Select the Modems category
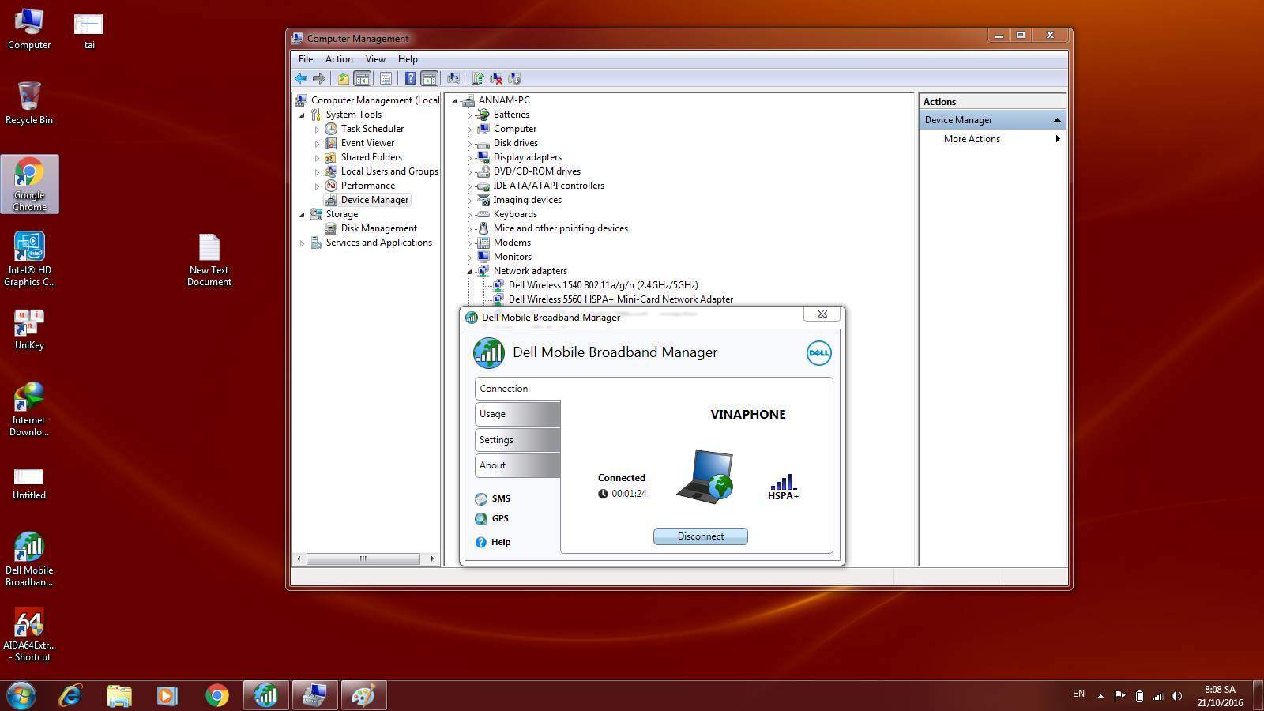Screen dimensions: 1264x711 [x=512, y=243]
